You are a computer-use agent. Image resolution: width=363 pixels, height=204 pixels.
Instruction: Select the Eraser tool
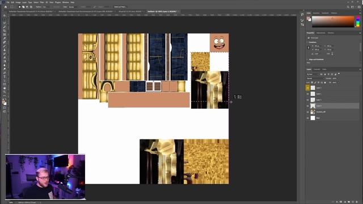click(x=5, y=57)
